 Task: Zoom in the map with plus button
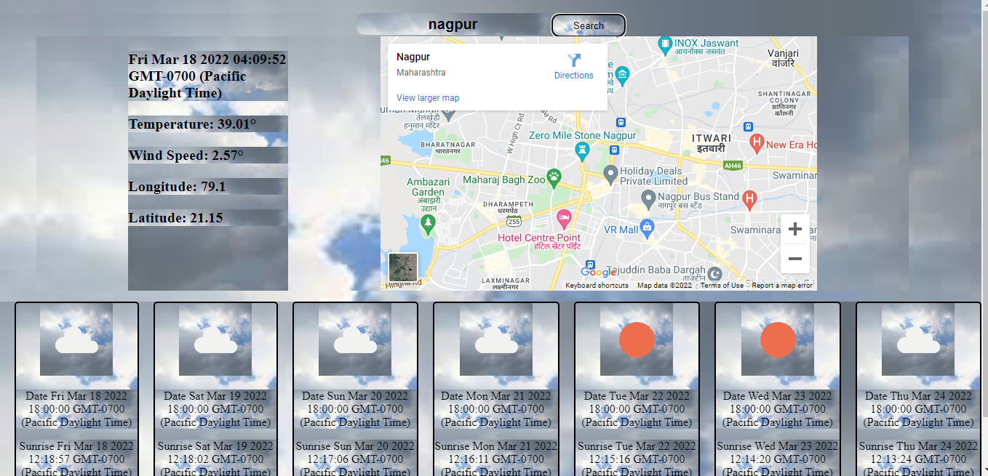click(x=794, y=229)
